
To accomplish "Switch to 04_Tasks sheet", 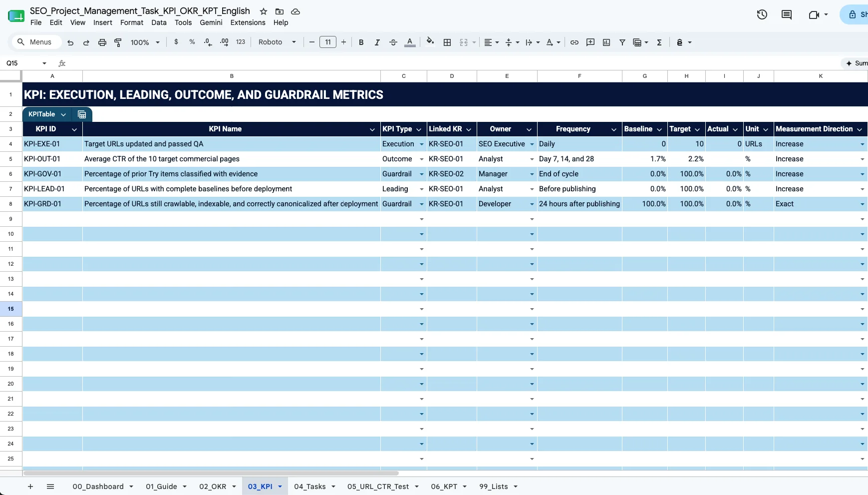I will pos(309,487).
